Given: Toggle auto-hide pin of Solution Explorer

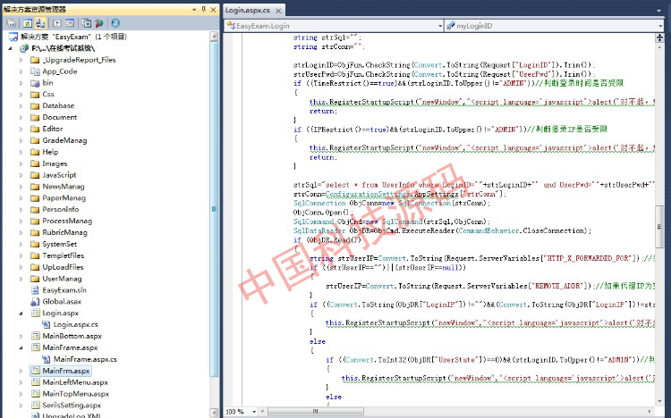Looking at the screenshot, I should click(204, 9).
